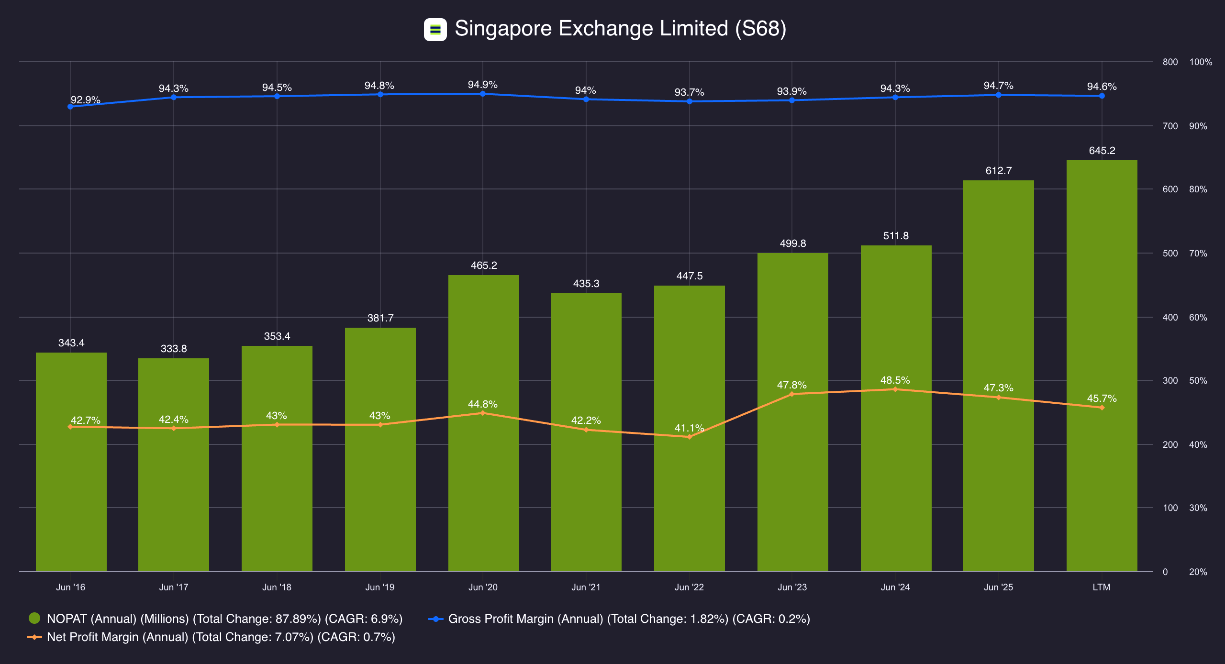Viewport: 1225px width, 664px height.
Task: Click net margin point labeled 45.7%
Action: [x=1102, y=408]
